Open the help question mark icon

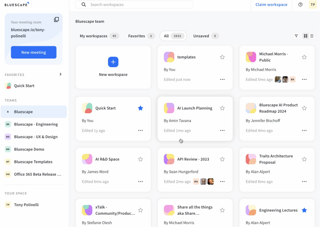click(301, 5)
